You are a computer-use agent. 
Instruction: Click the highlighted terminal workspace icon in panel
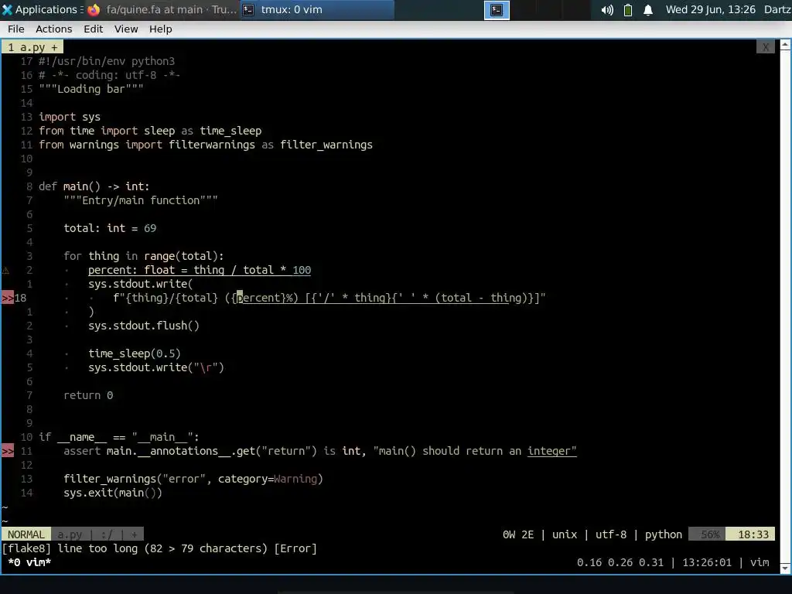(x=497, y=10)
